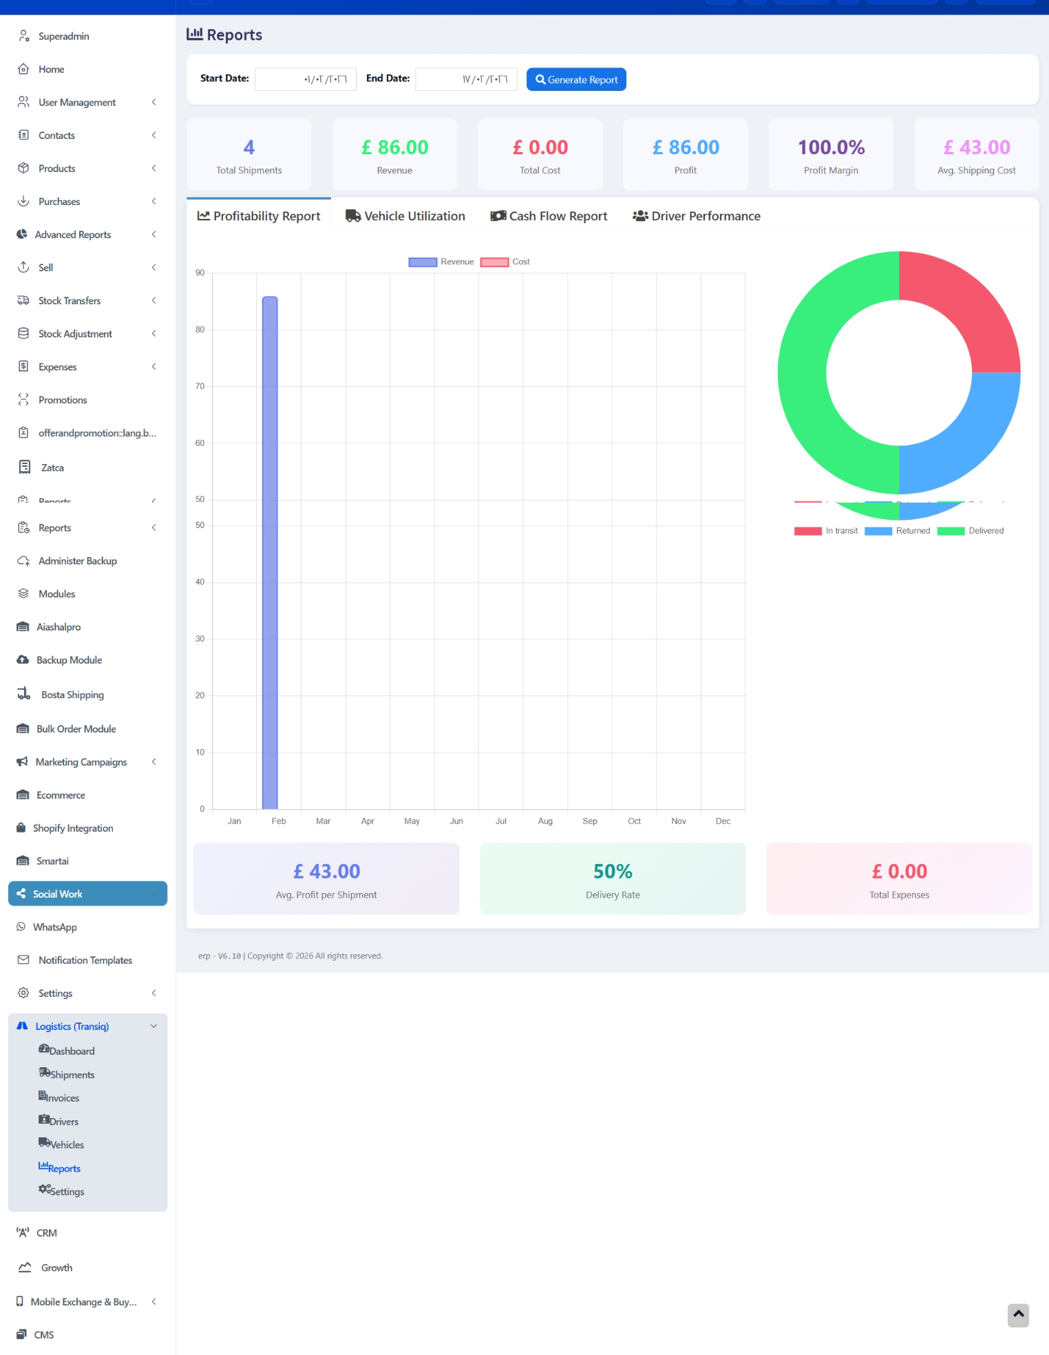Toggle the Revenue legend in bar chart
Image resolution: width=1049 pixels, height=1355 pixels.
[x=441, y=262]
